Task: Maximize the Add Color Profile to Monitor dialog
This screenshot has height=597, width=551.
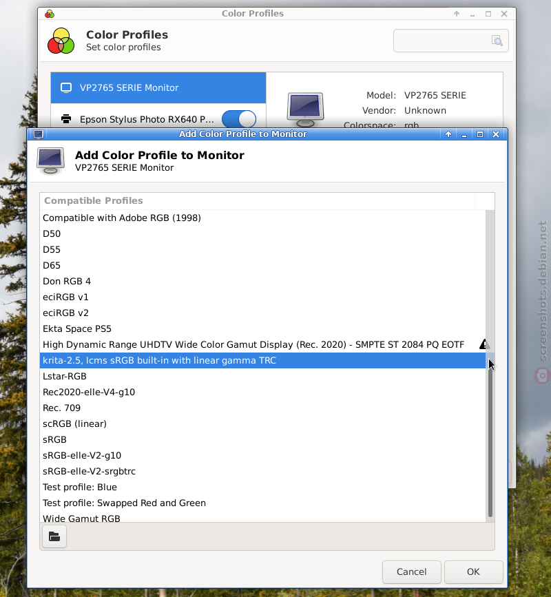Action: tap(480, 134)
